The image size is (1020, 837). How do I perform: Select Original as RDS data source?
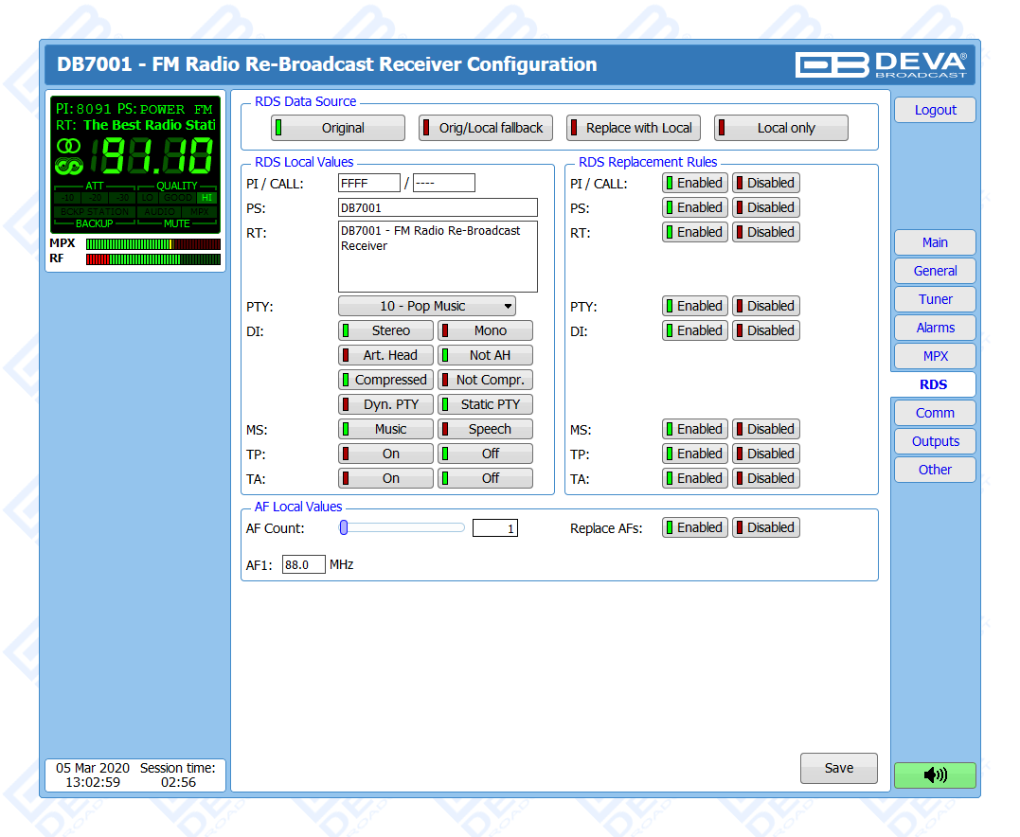point(337,128)
